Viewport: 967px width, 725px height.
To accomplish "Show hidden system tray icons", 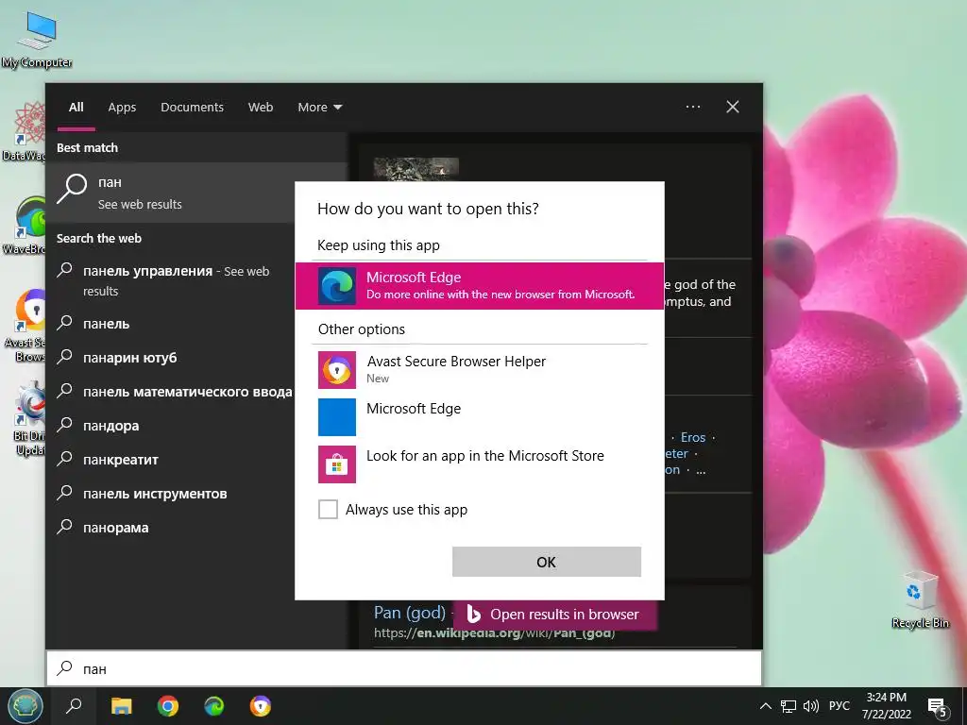I will point(765,706).
